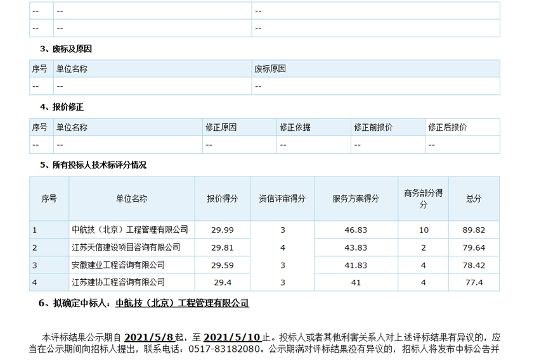Click the 商务部分得分 column header
Viewport: 539px width, 362px height.
point(423,199)
